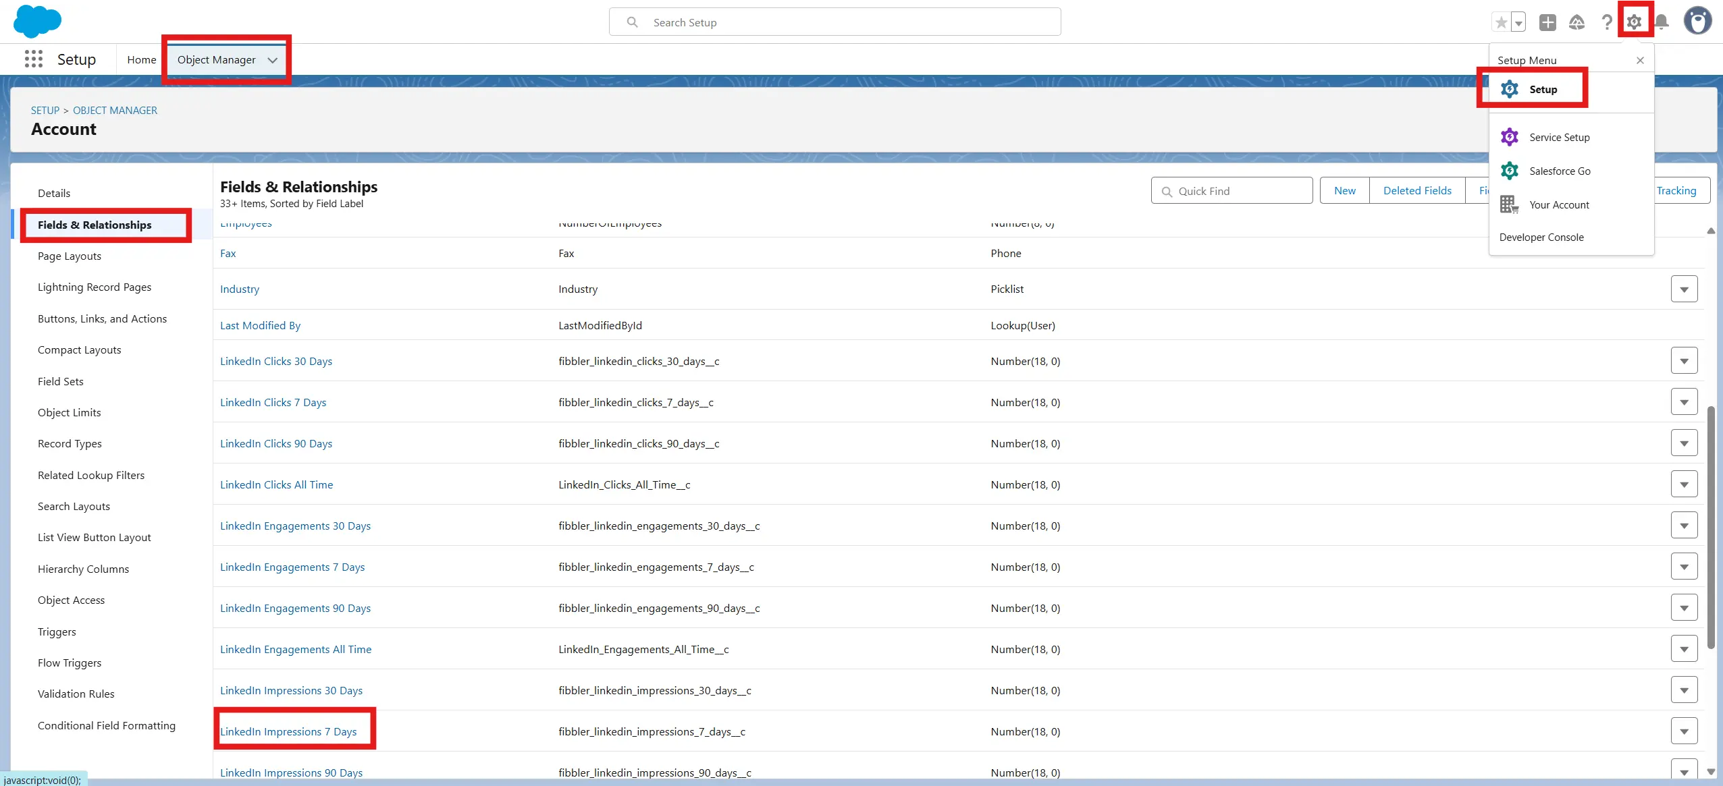This screenshot has height=786, width=1723.
Task: Click the Salesforce cloud logo
Action: tap(37, 21)
